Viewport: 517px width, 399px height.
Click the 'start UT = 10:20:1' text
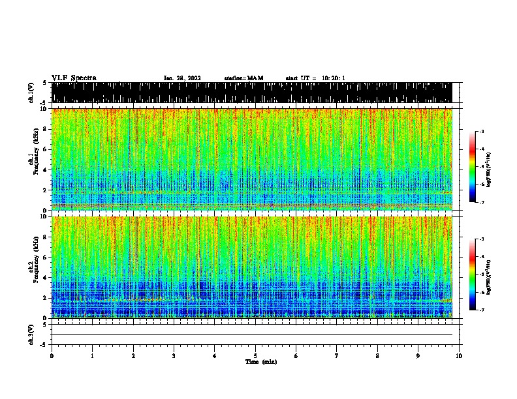(315, 78)
